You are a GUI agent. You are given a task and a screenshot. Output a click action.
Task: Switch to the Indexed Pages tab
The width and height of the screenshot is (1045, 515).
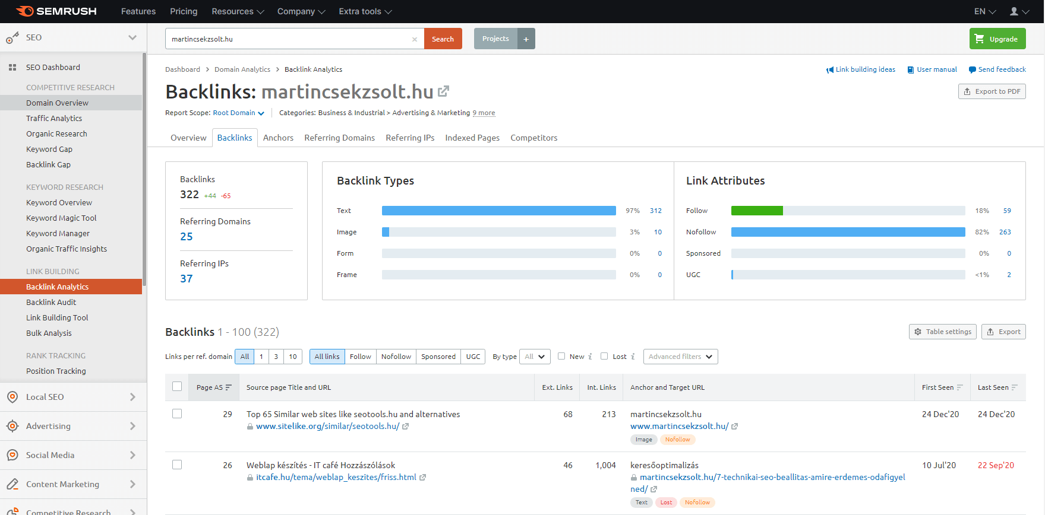pyautogui.click(x=472, y=138)
